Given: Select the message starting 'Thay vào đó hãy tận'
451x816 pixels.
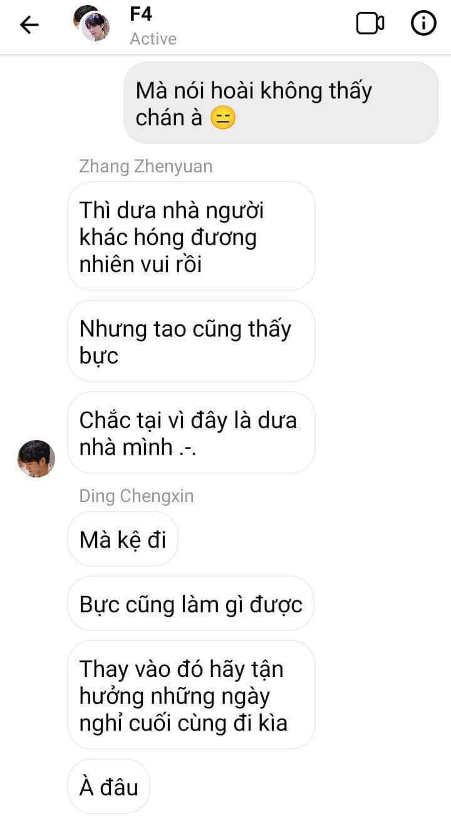Looking at the screenshot, I should tap(191, 695).
